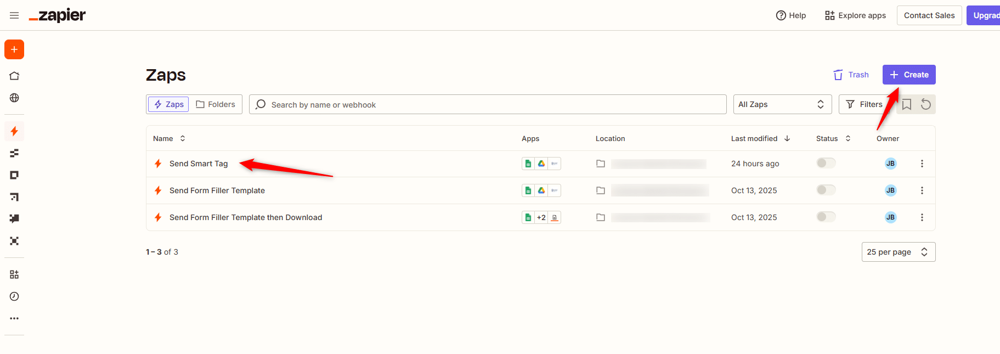1000x354 pixels.
Task: Open the clock history icon in sidebar
Action: tap(14, 296)
